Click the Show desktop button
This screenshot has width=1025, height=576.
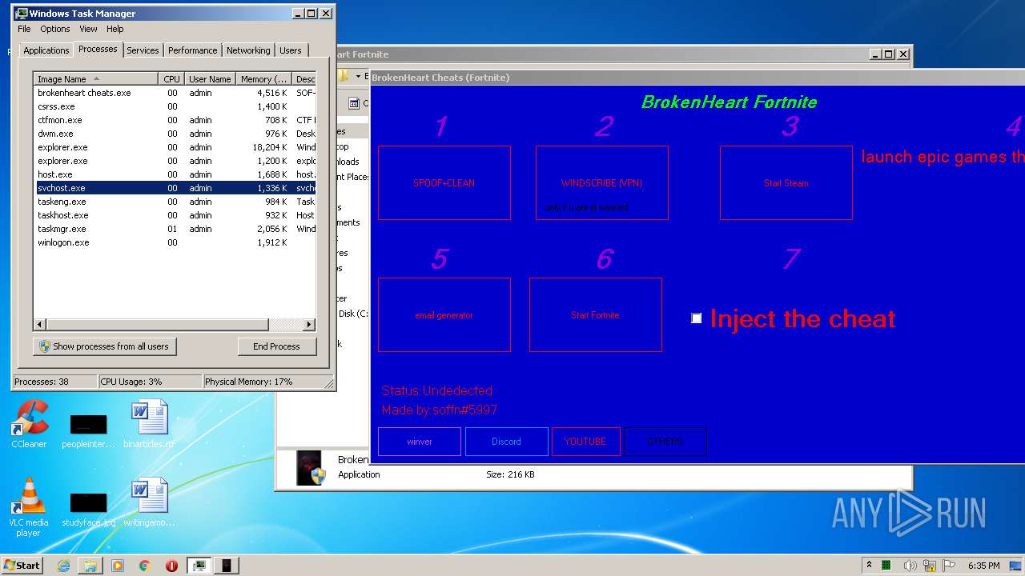click(x=1016, y=566)
